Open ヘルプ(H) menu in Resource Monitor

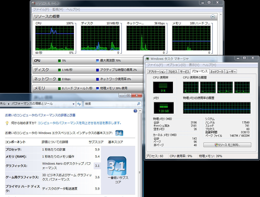point(73,9)
